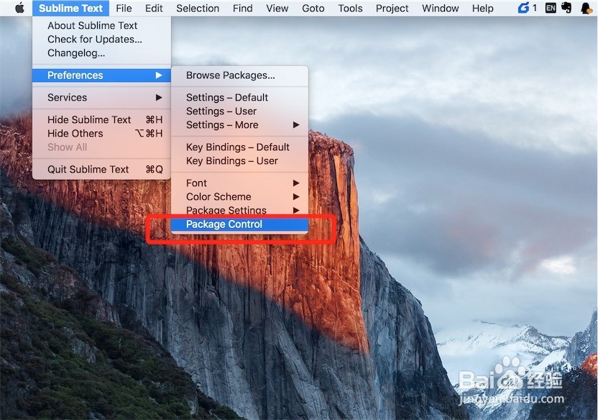Open the Apple menu
Screen dimensions: 598x420
pyautogui.click(x=18, y=8)
